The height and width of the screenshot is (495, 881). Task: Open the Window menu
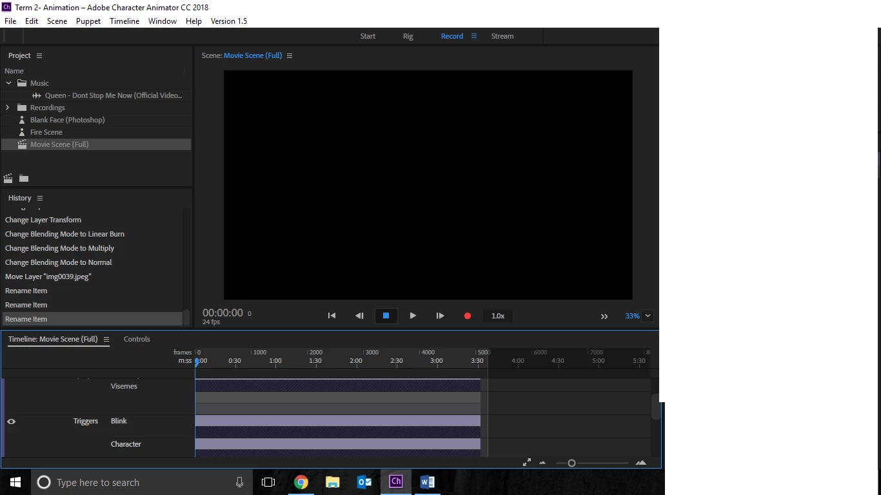point(163,21)
